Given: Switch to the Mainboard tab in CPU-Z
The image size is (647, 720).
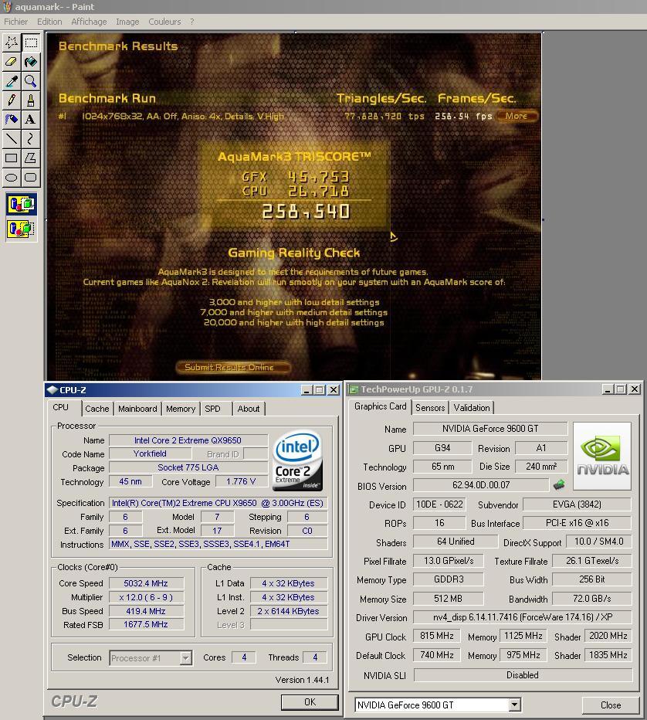Looking at the screenshot, I should pos(137,409).
